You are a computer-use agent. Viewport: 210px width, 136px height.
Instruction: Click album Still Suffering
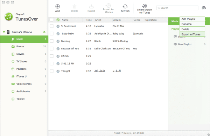[x=120, y=41]
